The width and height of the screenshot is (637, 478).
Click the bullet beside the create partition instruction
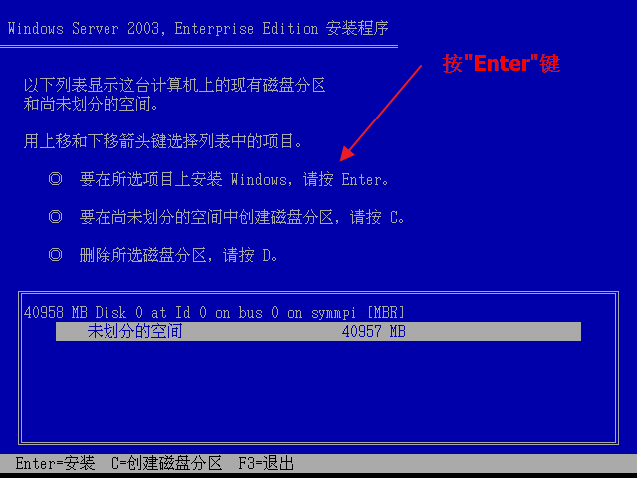(x=56, y=217)
